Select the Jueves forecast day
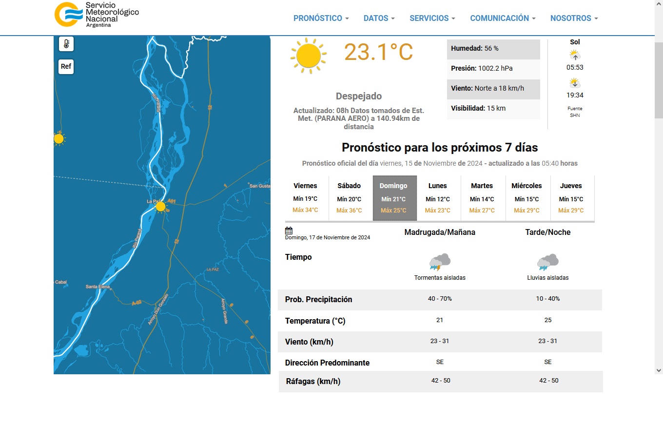This screenshot has height=424, width=663. coord(571,198)
